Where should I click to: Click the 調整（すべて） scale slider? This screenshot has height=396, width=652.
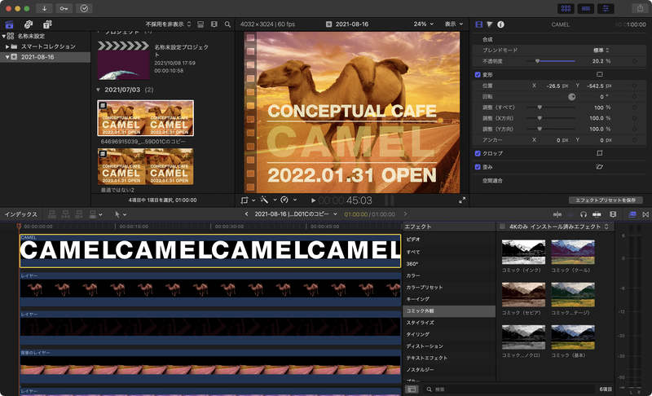tap(551, 108)
